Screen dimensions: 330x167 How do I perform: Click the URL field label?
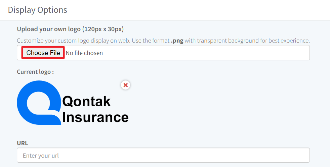pyautogui.click(x=23, y=143)
